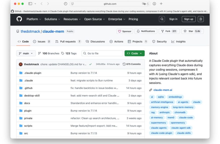Open the desktop-skill folder
This screenshot has width=220, height=144.
[x=32, y=95]
